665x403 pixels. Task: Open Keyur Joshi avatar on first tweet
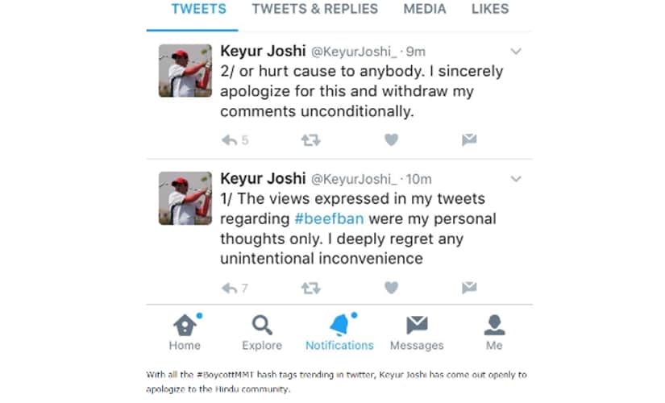185,71
